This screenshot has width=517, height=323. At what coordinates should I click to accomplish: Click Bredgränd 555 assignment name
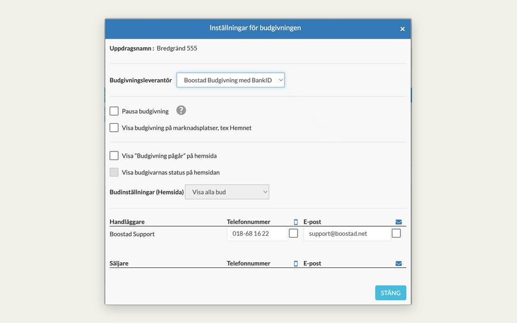point(177,48)
